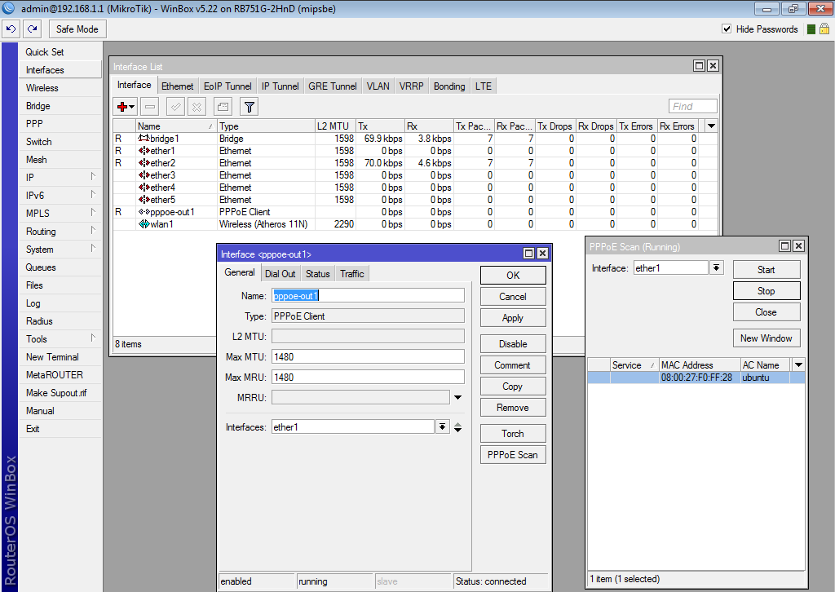Click the Redo arrow in WinBox toolbar

[x=33, y=29]
